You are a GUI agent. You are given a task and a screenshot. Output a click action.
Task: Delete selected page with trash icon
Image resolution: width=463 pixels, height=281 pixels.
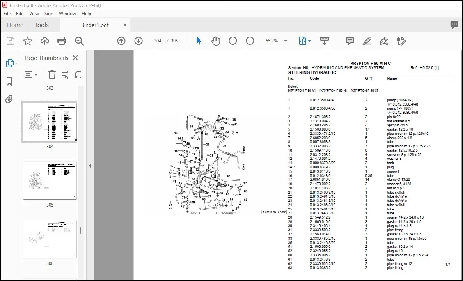52,75
